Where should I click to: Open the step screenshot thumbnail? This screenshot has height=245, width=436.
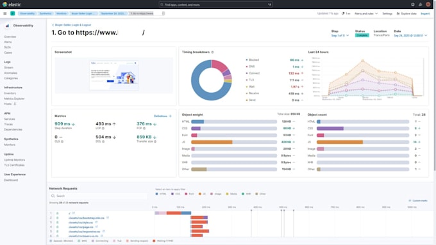coord(113,75)
